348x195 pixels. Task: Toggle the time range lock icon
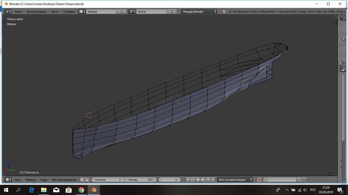click(87, 180)
